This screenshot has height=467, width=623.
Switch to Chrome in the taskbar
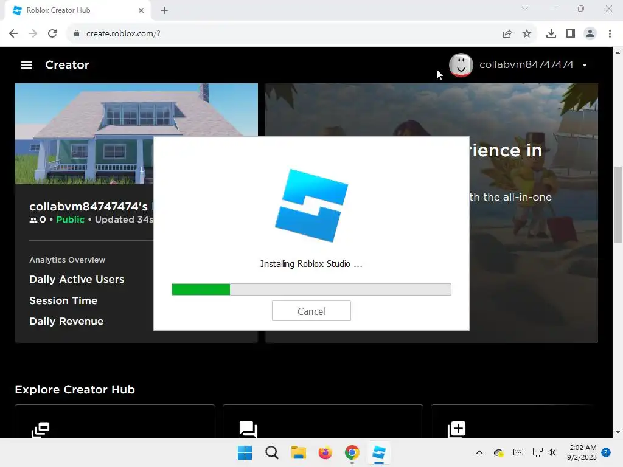click(x=352, y=452)
